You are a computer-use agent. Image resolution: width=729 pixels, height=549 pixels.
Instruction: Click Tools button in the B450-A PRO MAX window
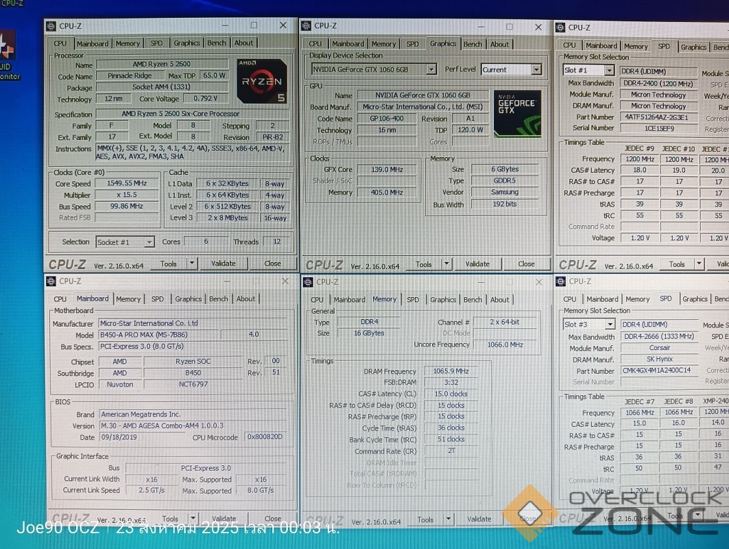coord(170,519)
